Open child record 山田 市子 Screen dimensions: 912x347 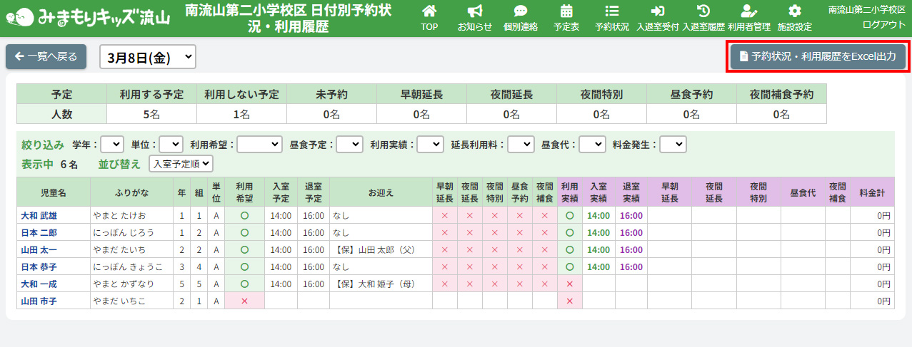[x=39, y=301]
